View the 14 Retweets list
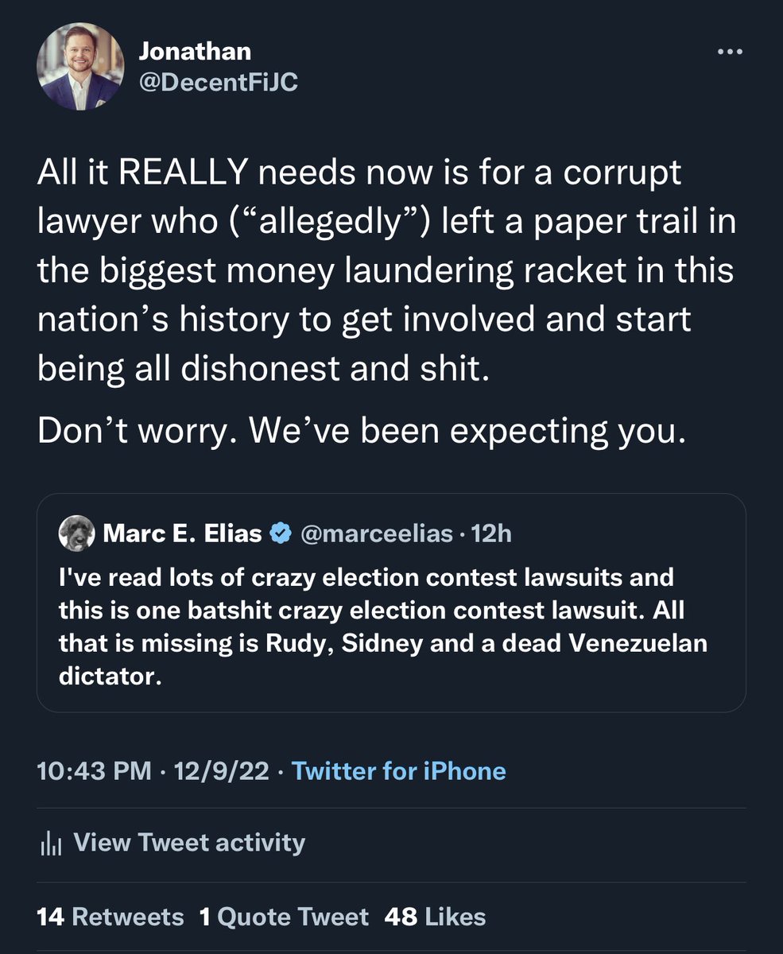783x954 pixels. pyautogui.click(x=110, y=917)
